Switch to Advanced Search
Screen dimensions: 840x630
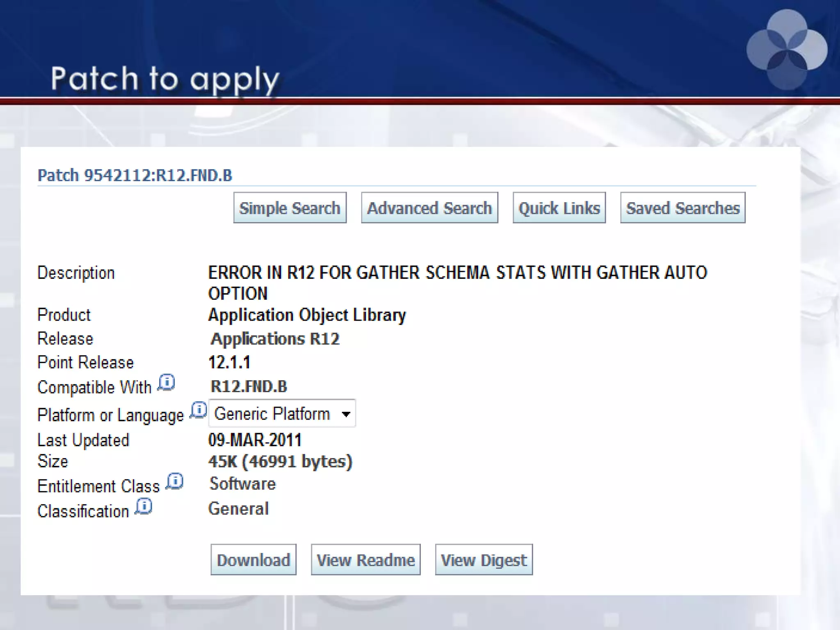pos(429,208)
